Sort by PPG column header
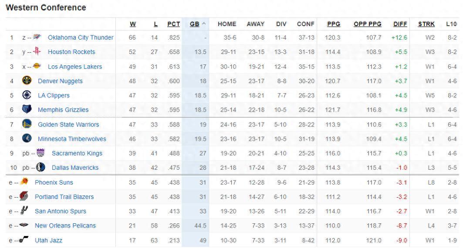 tap(334, 24)
